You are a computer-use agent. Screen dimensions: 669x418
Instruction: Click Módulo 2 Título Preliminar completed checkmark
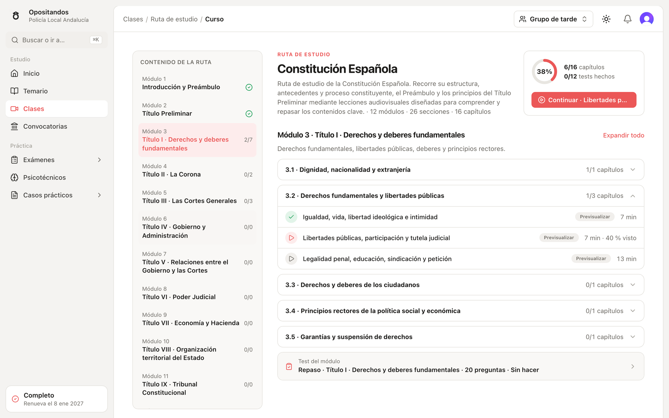click(249, 114)
